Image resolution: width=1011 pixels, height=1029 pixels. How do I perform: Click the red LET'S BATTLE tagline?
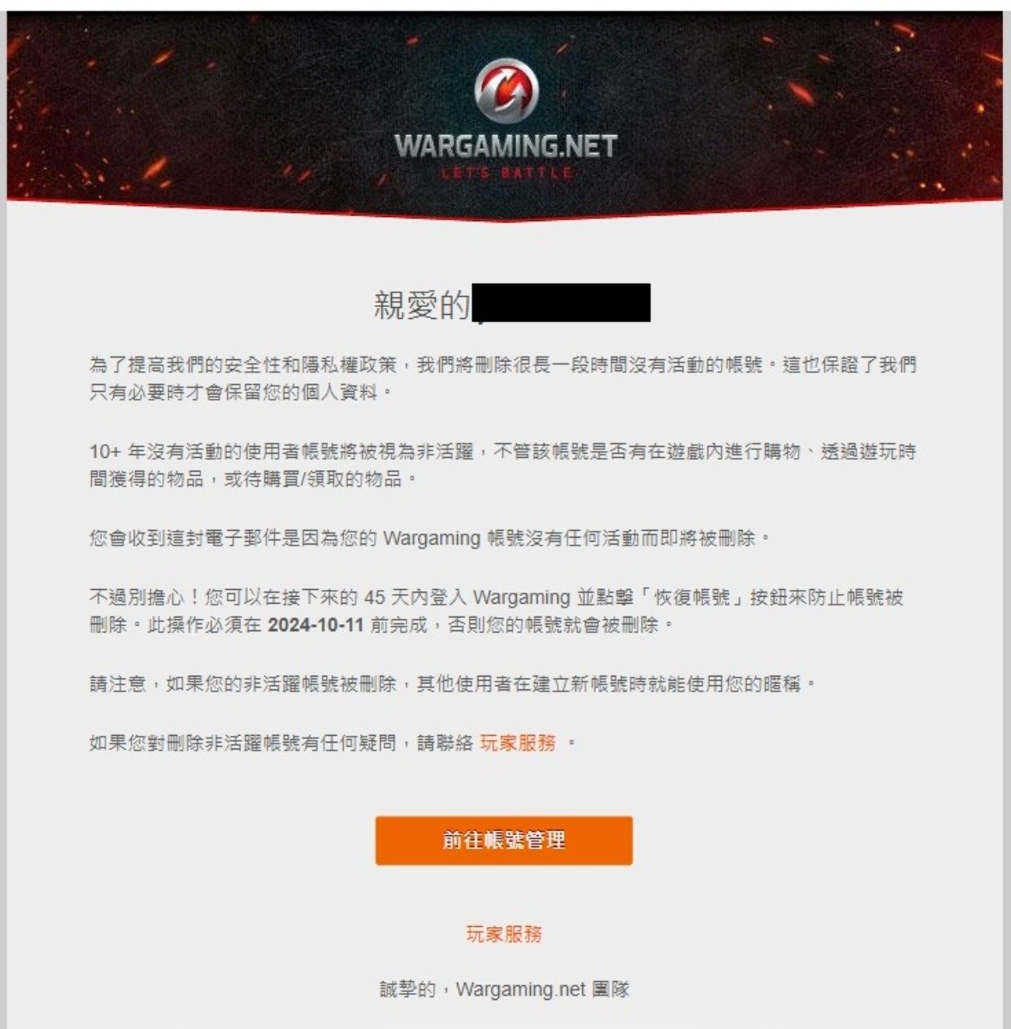pos(506,173)
